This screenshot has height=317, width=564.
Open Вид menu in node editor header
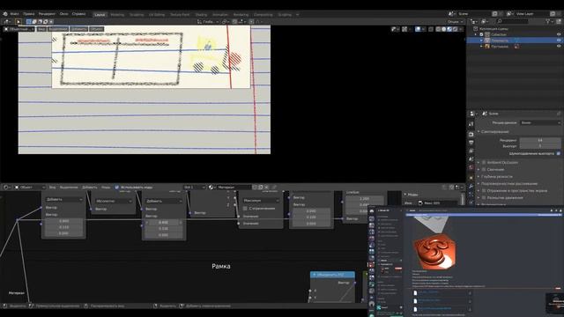(52, 188)
